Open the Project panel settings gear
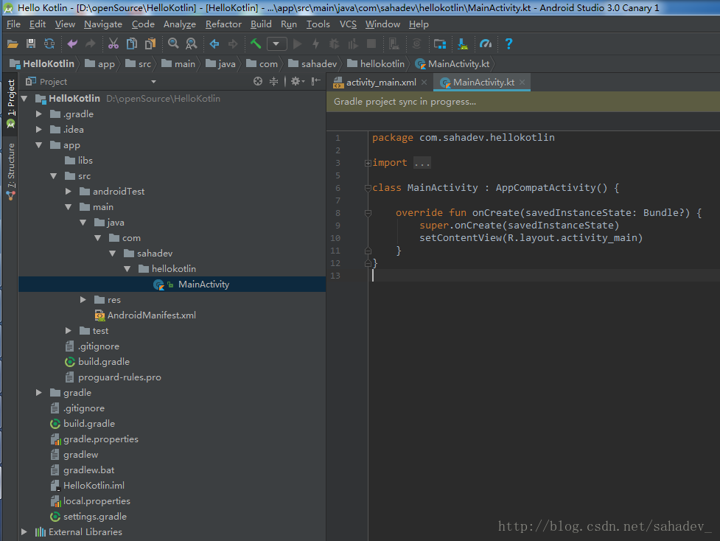Screen dimensions: 720x541 (x=297, y=81)
